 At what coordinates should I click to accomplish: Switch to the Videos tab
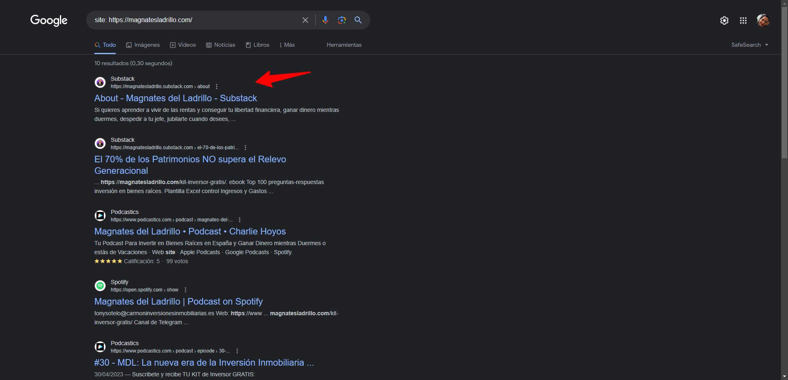point(183,45)
